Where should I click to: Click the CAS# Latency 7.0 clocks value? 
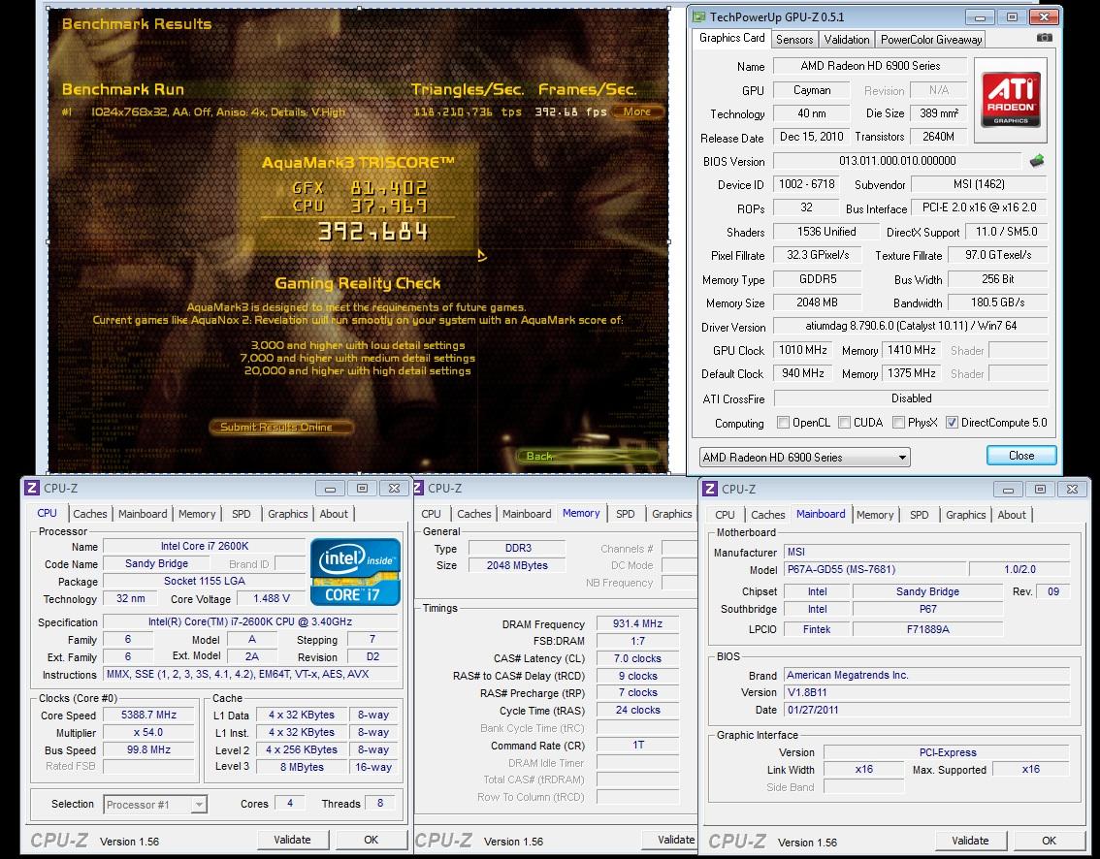(637, 658)
